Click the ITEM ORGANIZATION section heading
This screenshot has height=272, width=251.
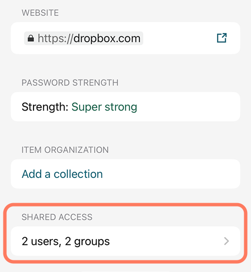tap(65, 150)
